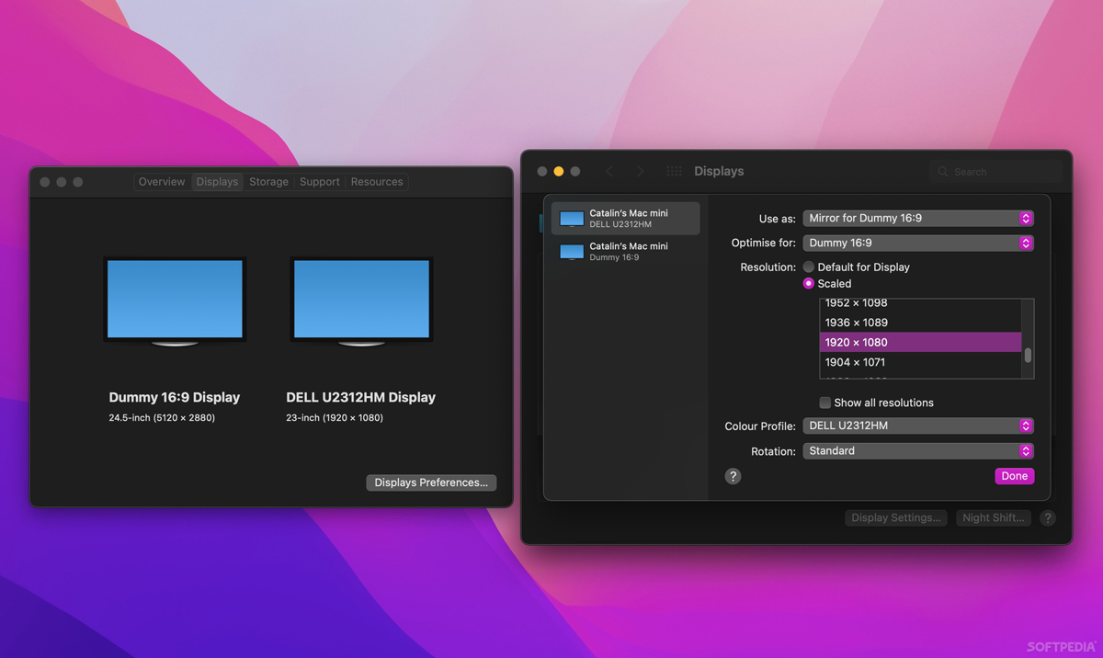Select DELL U2312HM display in sidebar

click(626, 219)
